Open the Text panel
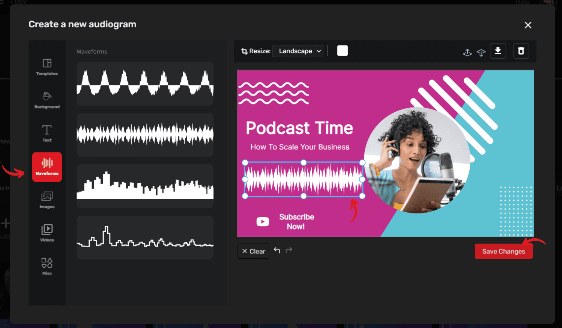The height and width of the screenshot is (328, 562). [x=47, y=134]
